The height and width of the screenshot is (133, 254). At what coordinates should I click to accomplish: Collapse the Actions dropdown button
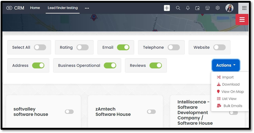click(226, 65)
